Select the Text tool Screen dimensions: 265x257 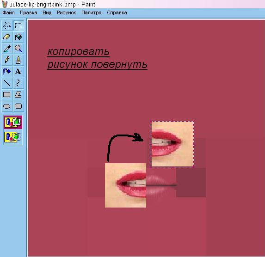(x=18, y=72)
